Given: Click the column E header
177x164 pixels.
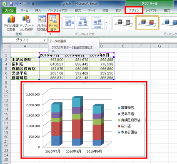Looking at the screenshot, I should point(123,46).
